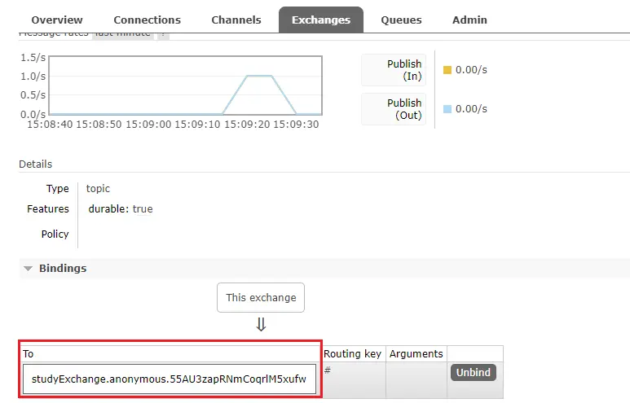This screenshot has height=403, width=630.
Task: Switch to the Admin tab
Action: pyautogui.click(x=469, y=20)
